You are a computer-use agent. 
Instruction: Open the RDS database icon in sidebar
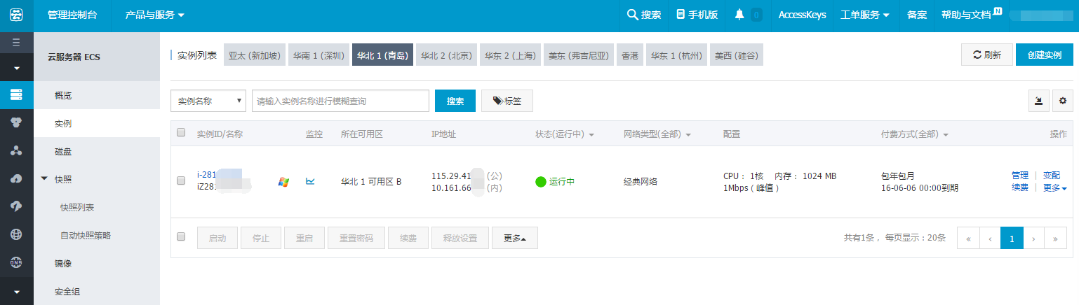click(x=16, y=122)
